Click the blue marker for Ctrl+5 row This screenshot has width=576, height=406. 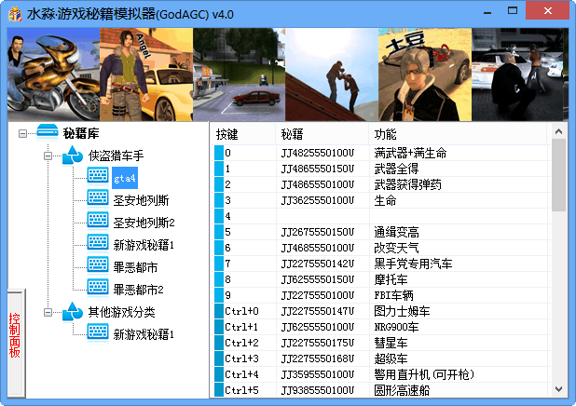point(219,390)
